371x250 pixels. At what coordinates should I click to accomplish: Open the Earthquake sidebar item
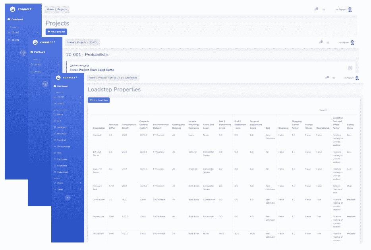(x=60, y=160)
